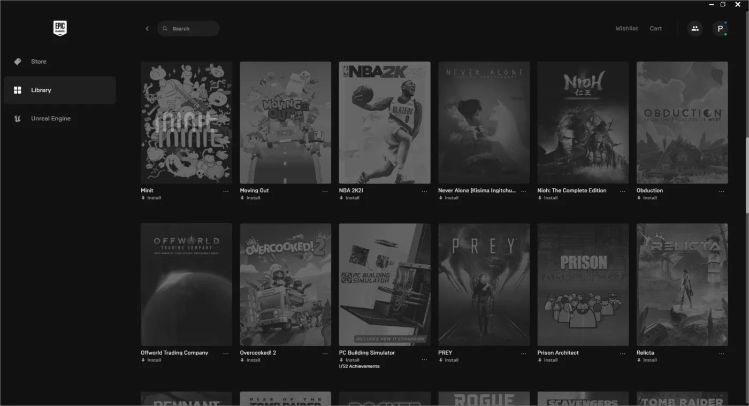Install Minit
Image resolution: width=749 pixels, height=406 pixels.
pyautogui.click(x=151, y=198)
